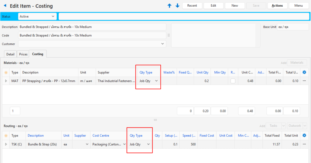
Task: Click the Description input field
Action: 92,27
